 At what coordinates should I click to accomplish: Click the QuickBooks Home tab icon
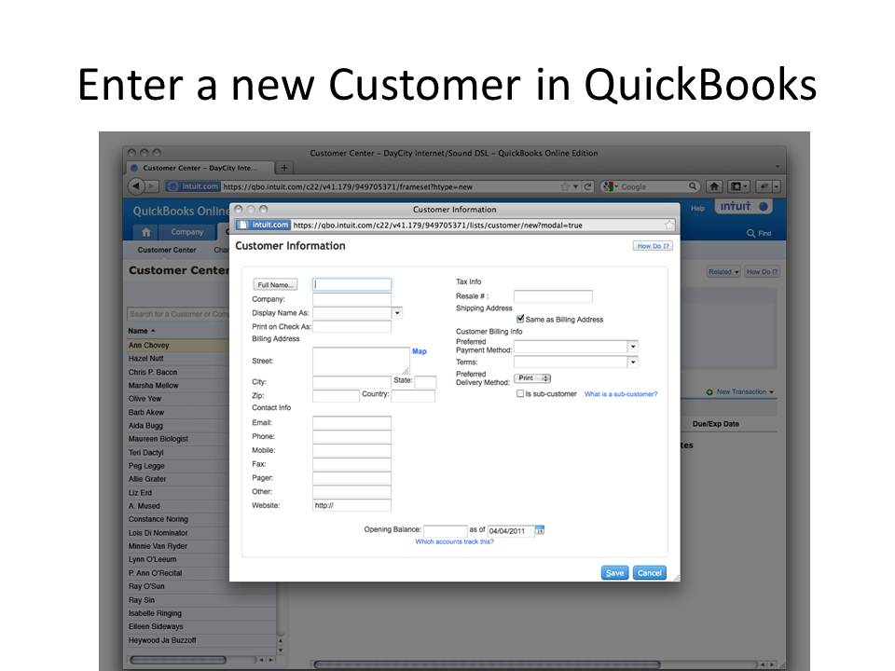146,232
